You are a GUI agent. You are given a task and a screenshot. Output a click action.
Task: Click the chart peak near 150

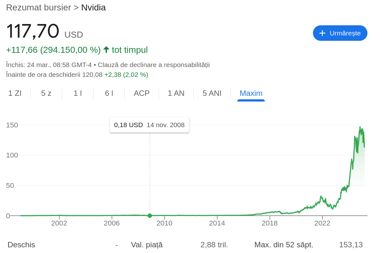point(360,127)
